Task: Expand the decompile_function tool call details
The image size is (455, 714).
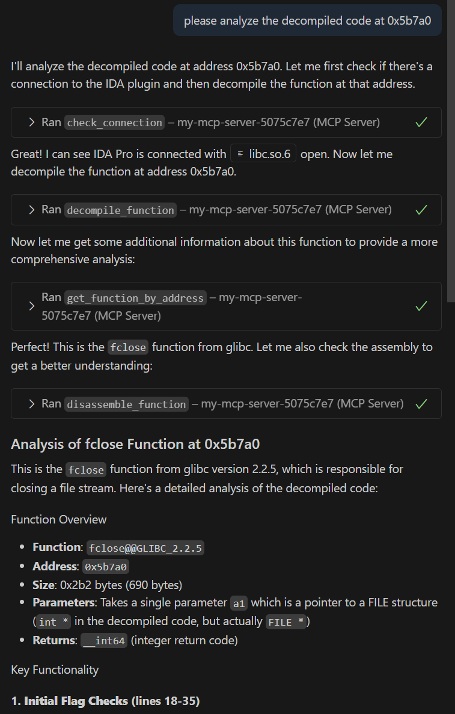Action: (x=31, y=210)
